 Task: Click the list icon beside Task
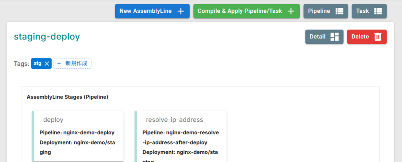point(378,11)
